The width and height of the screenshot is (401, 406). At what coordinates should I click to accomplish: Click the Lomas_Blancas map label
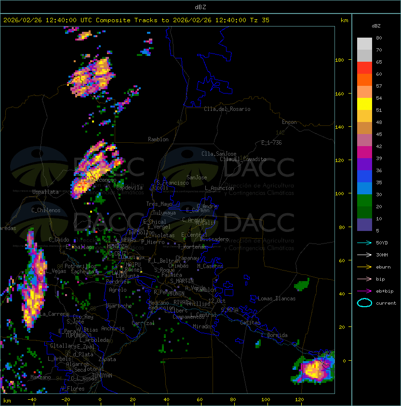pos(277,298)
